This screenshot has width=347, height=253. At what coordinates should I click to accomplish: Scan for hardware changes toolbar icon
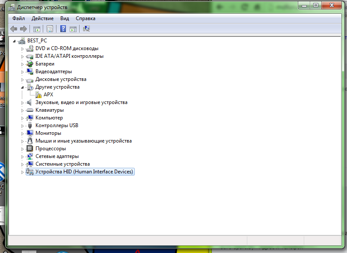86,29
